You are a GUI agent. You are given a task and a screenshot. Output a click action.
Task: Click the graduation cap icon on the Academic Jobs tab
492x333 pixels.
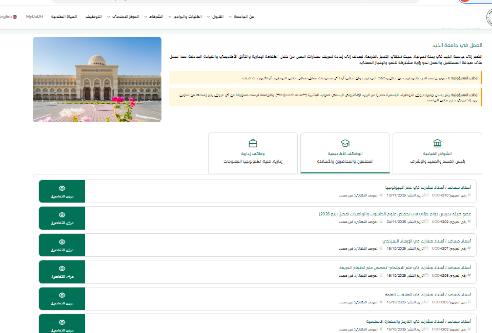coord(345,143)
